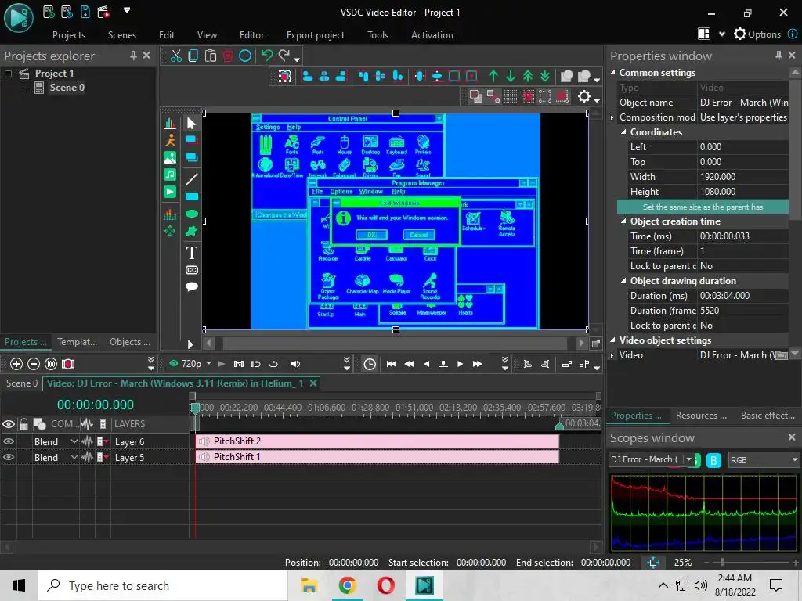Toggle visibility eye for Layer 5
The height and width of the screenshot is (601, 802).
tap(9, 457)
